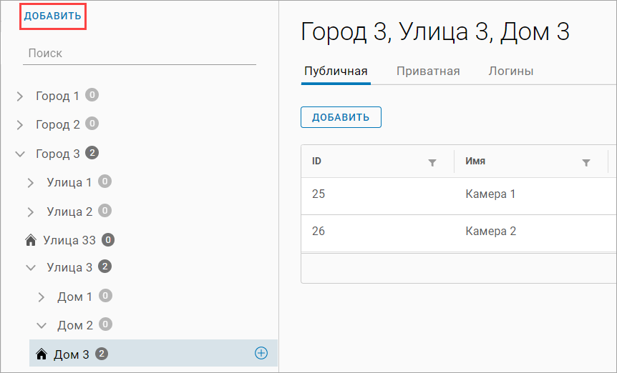The height and width of the screenshot is (373, 617).
Task: Click the plus icon on Дом 3 row
Action: click(261, 353)
